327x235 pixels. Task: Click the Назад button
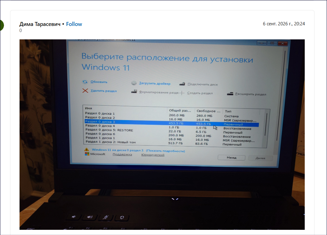tap(232, 157)
